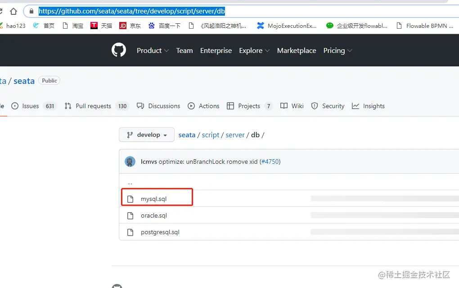Switch to the Wiki tab
This screenshot has height=288, width=459.
292,106
